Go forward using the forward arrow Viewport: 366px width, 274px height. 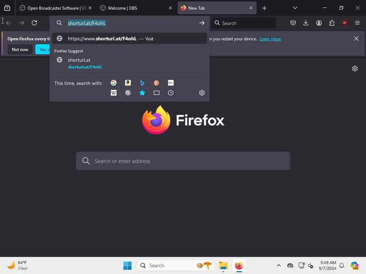pos(21,23)
